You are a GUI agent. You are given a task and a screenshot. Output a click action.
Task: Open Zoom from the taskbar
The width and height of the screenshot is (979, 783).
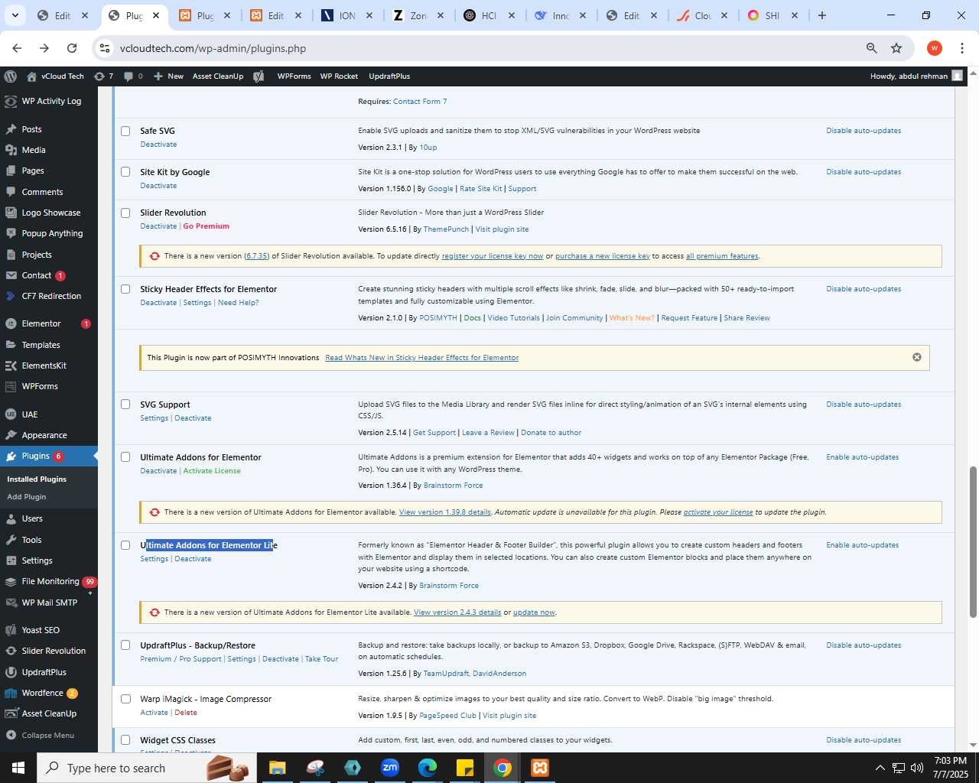(390, 768)
